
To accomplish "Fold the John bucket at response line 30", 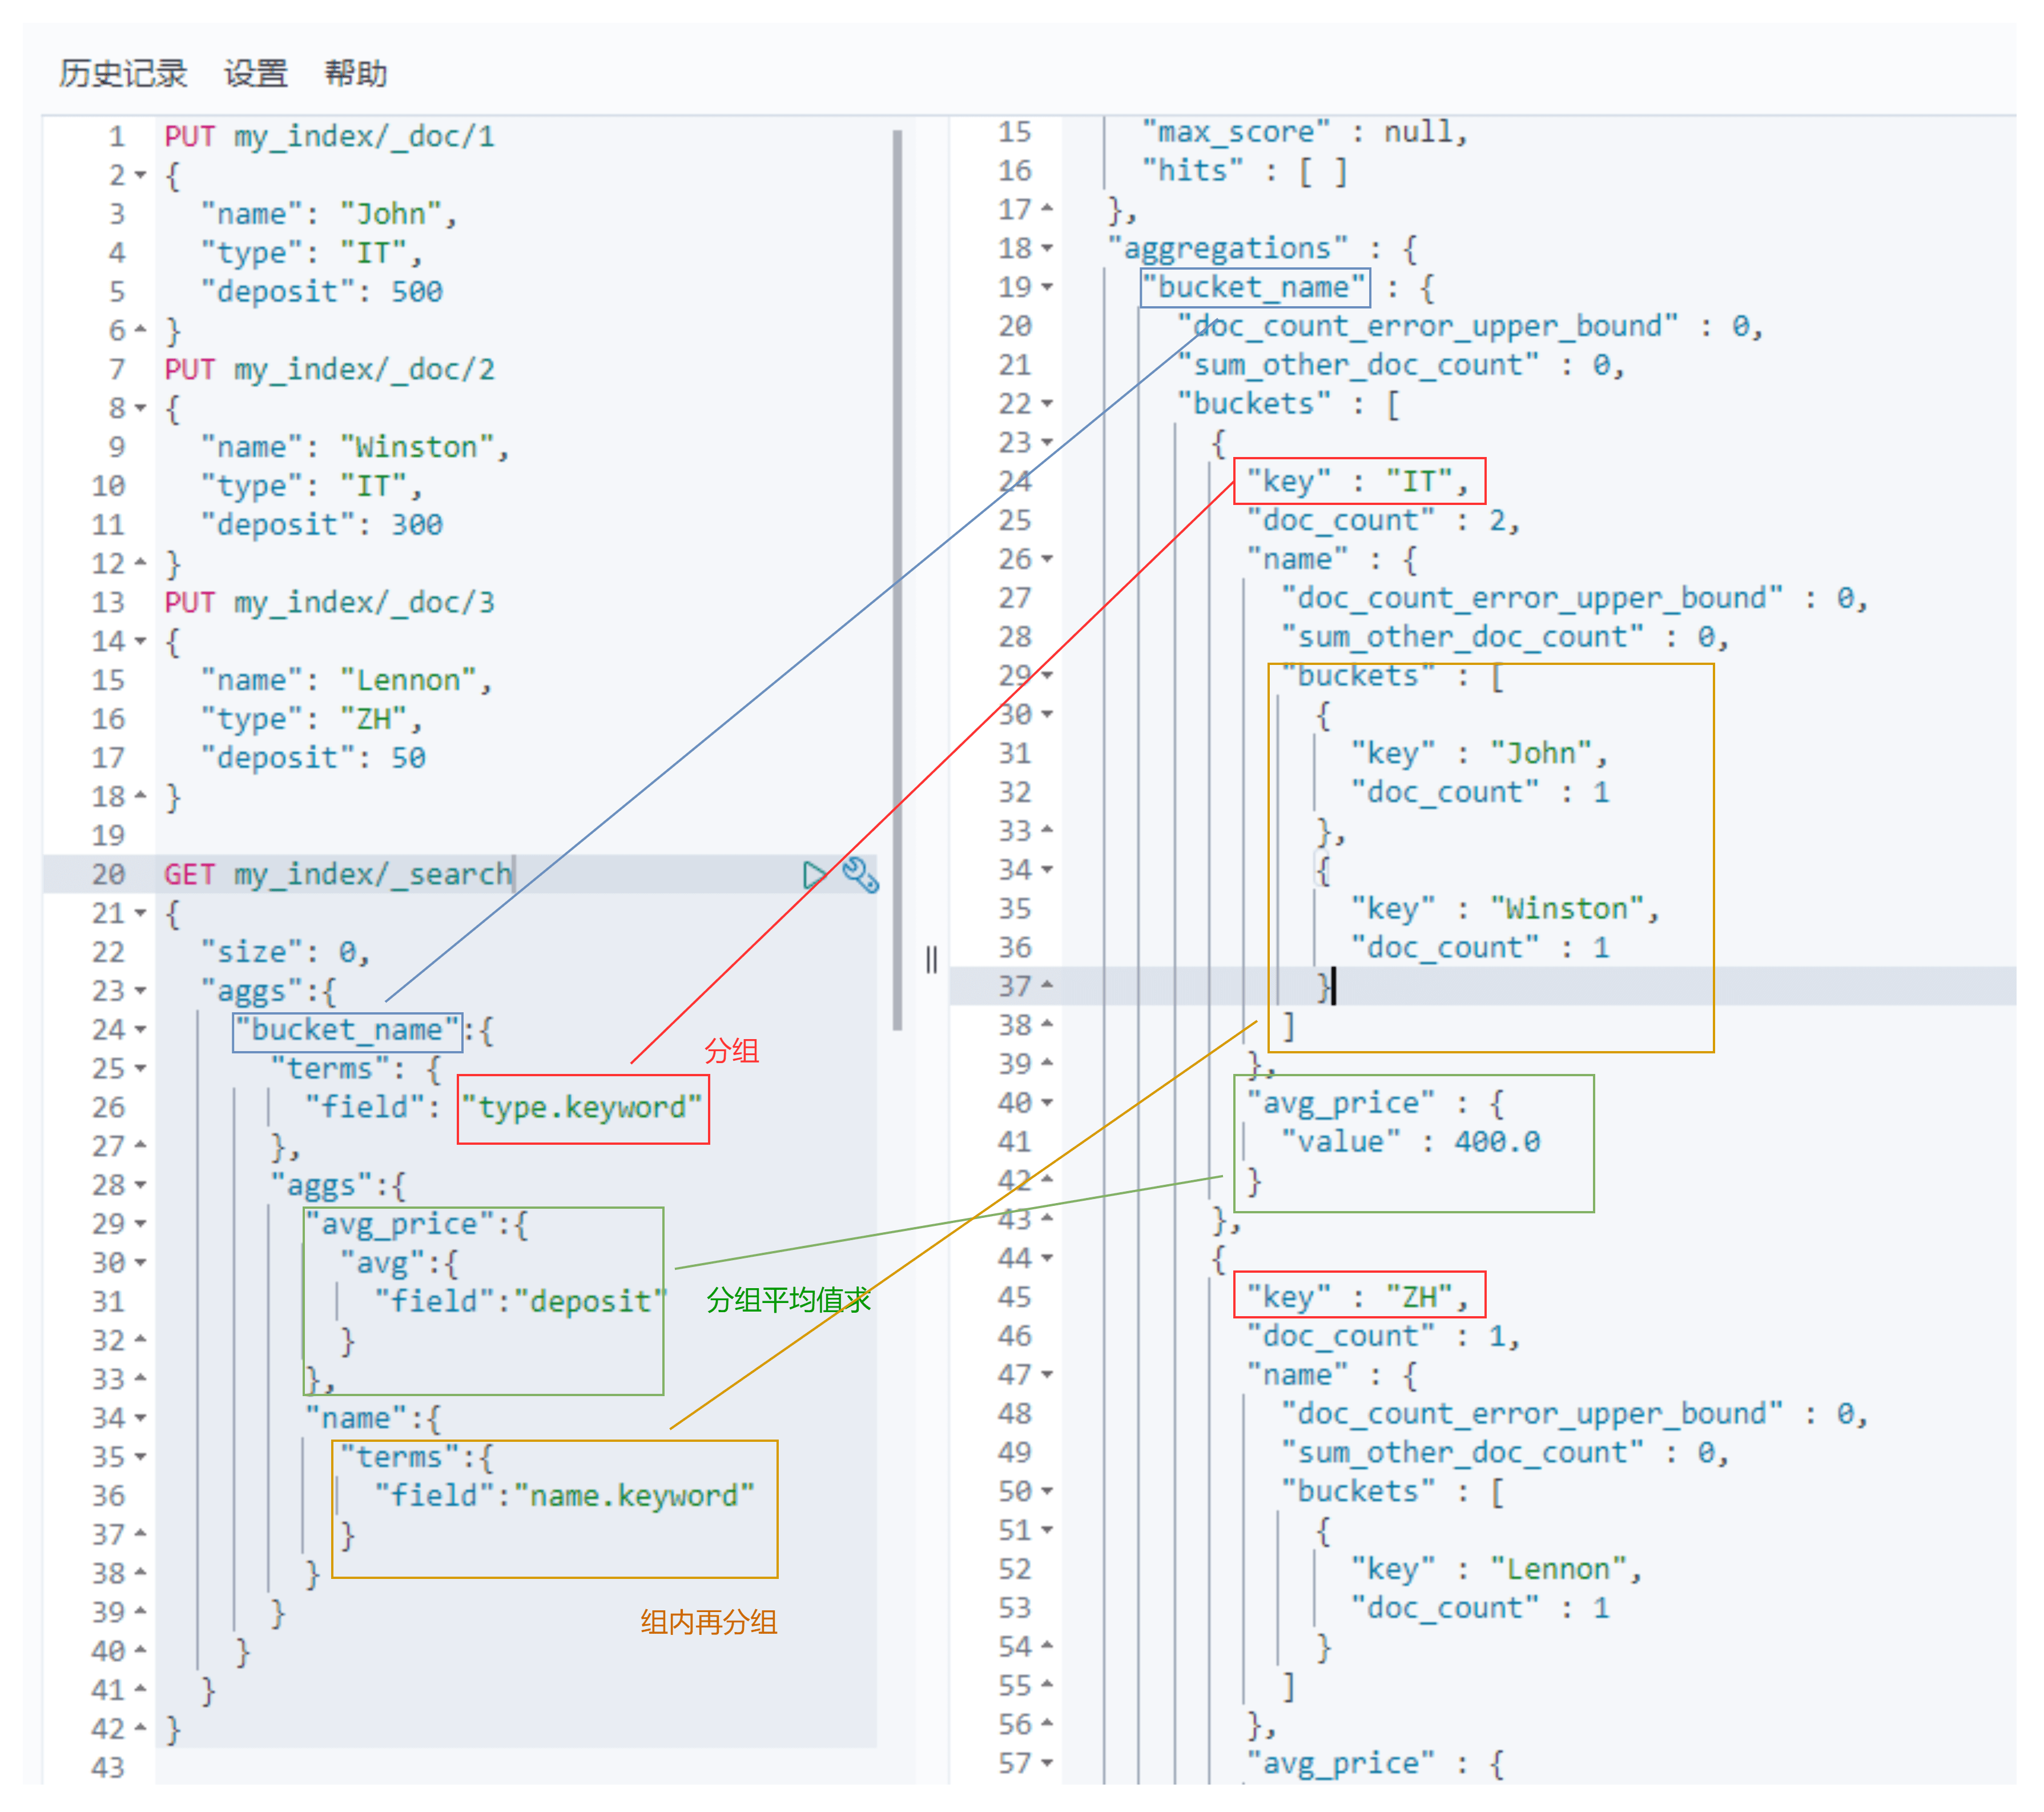I will click(1047, 715).
